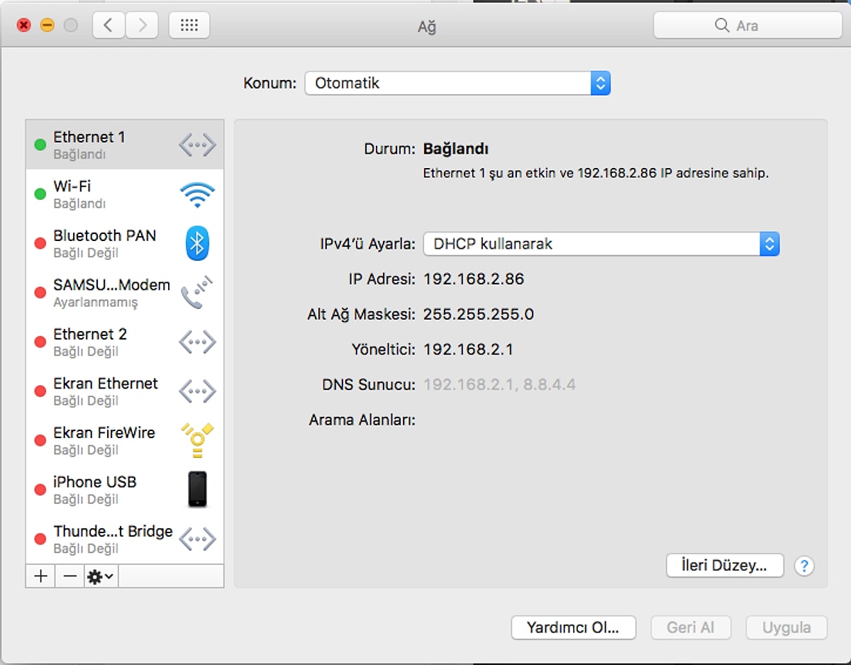Click the SAMSUNG Modem phone icon
The height and width of the screenshot is (665, 851).
pos(196,293)
